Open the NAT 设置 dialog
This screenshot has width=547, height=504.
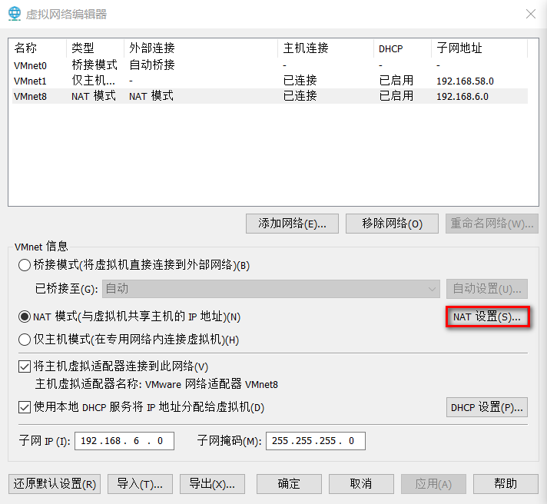pyautogui.click(x=486, y=317)
